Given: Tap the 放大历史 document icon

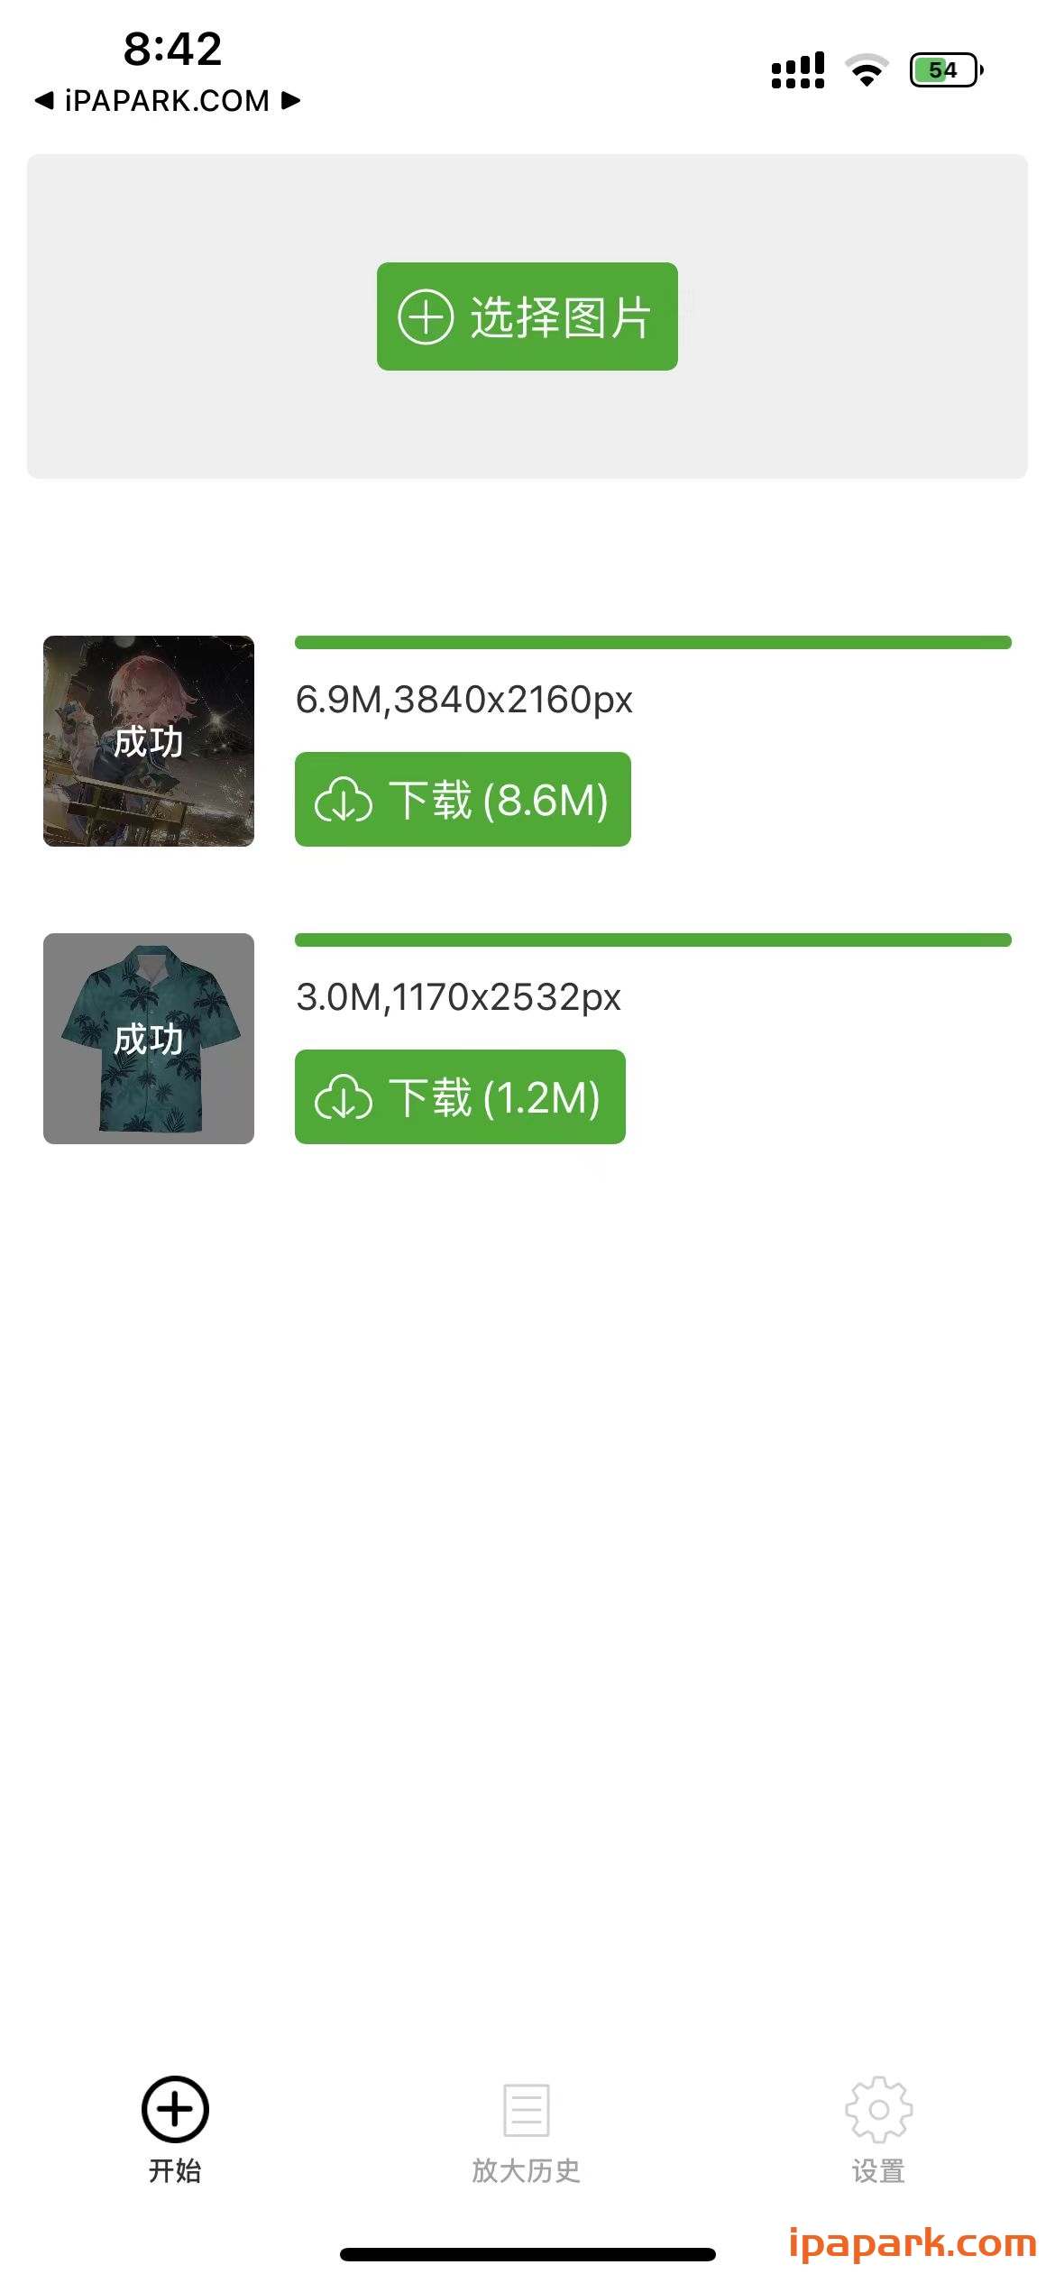Looking at the screenshot, I should [x=527, y=2109].
